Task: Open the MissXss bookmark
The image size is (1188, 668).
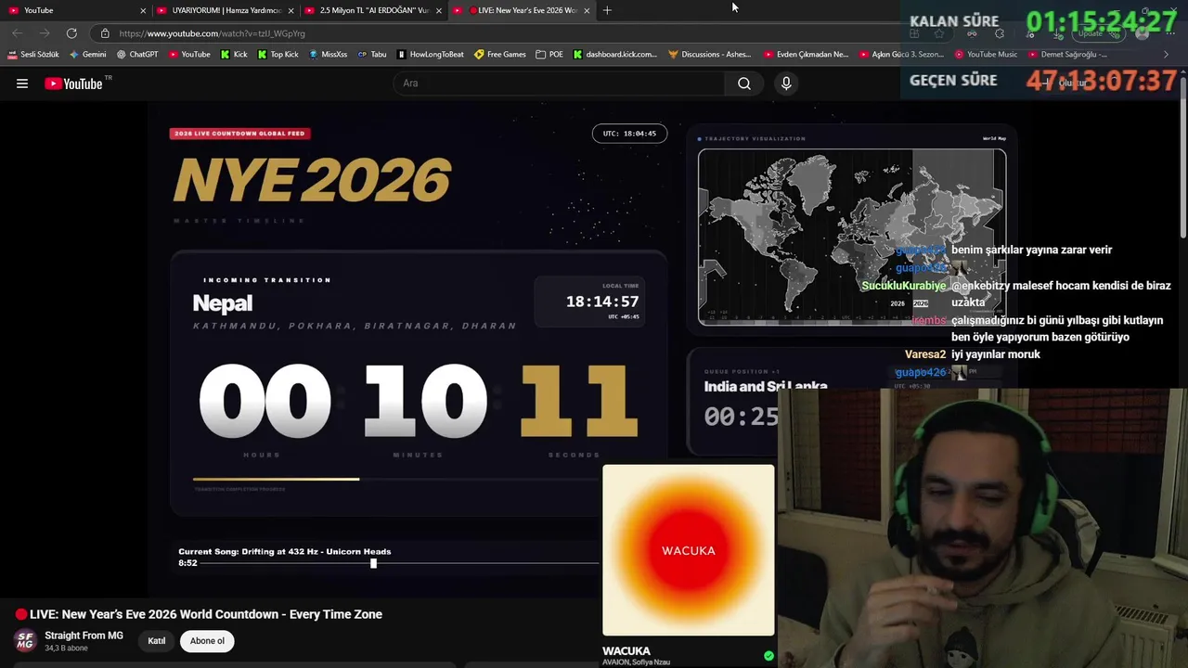Action: tap(328, 55)
